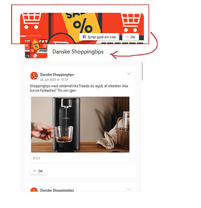
Task: Click the Del button under coffee post
Action: click(x=38, y=171)
